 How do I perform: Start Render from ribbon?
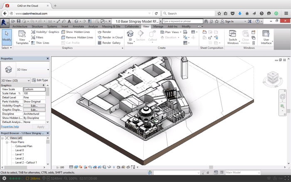click(104, 32)
